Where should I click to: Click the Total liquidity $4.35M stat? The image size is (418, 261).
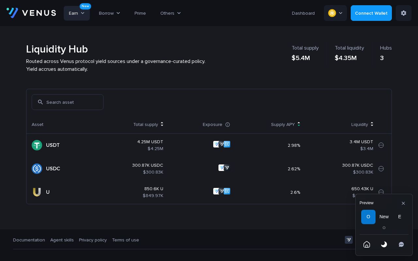(349, 53)
